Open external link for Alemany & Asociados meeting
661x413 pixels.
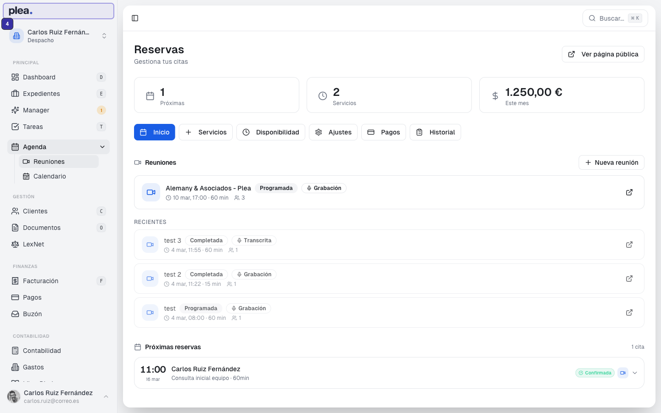click(629, 192)
